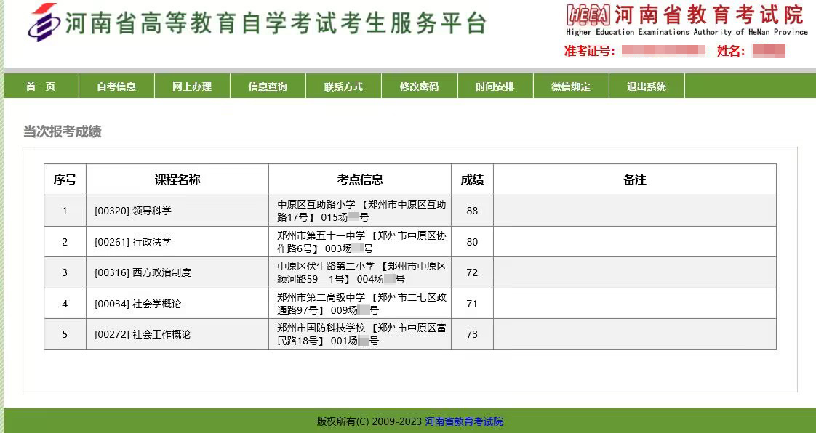The height and width of the screenshot is (433, 816).
Task: Select the [00261] 行政法学 course cell
Action: click(133, 242)
